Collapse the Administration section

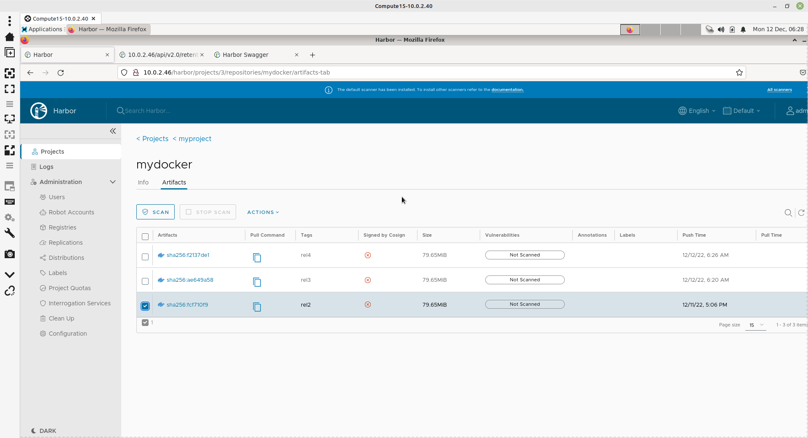coord(112,182)
